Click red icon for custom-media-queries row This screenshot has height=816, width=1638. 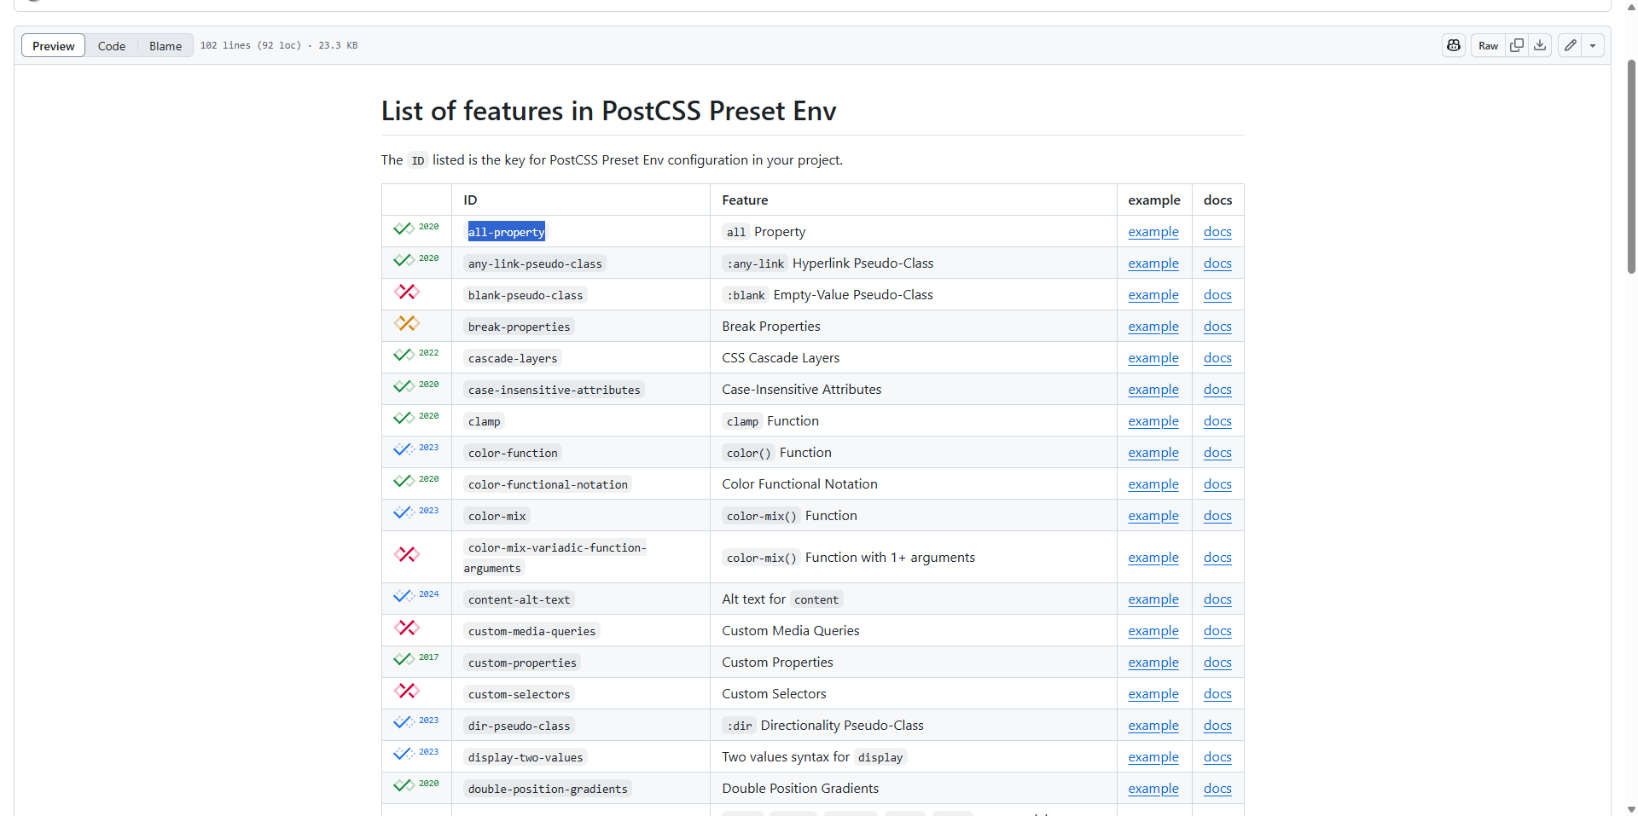click(x=407, y=628)
